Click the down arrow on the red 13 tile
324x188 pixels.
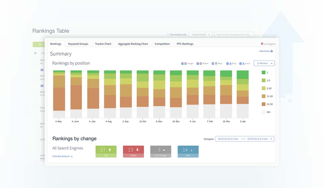point(137,150)
